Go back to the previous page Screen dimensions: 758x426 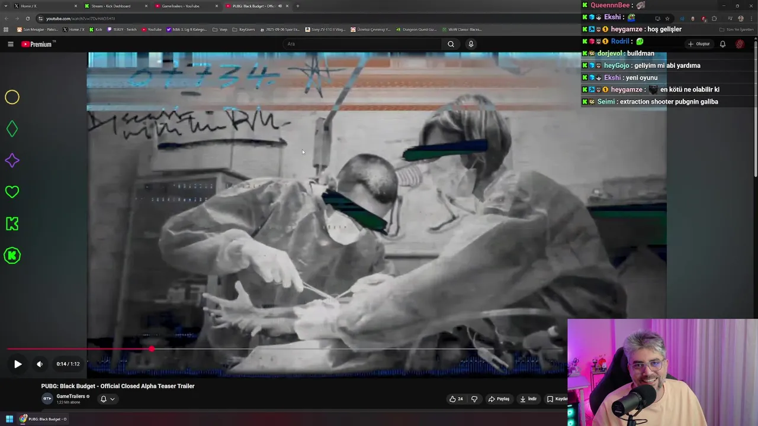[x=6, y=18]
